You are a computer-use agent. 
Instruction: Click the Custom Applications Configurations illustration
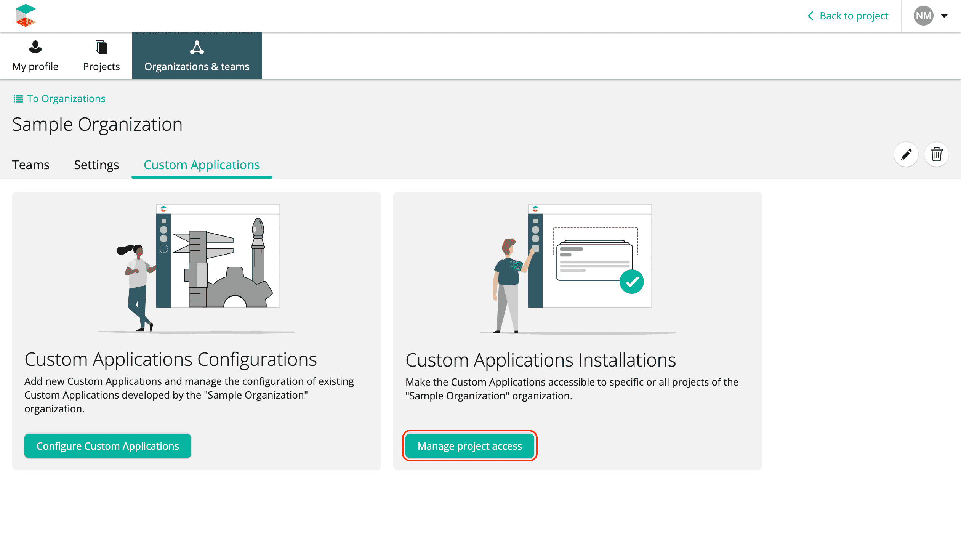pyautogui.click(x=197, y=268)
